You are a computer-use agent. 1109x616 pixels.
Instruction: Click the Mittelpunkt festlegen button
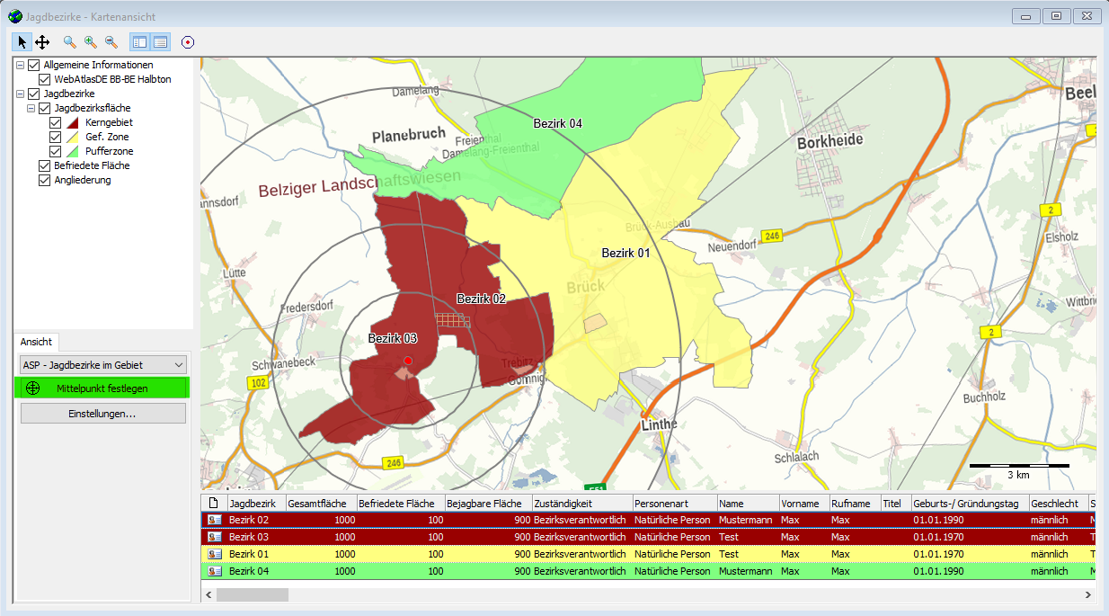[102, 388]
